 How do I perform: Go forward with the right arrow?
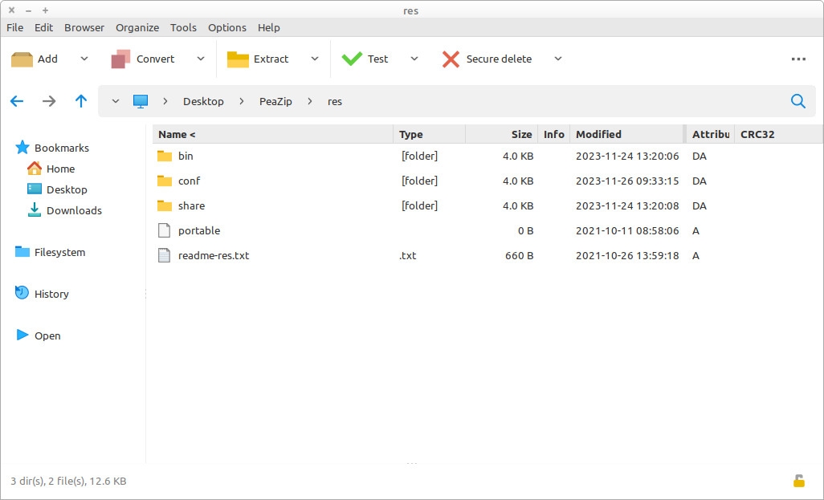49,101
